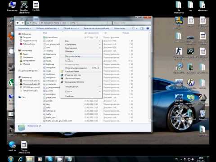Click the file list vertical scrollbar
Screen dimensions: 216x162
pyautogui.click(x=150, y=76)
